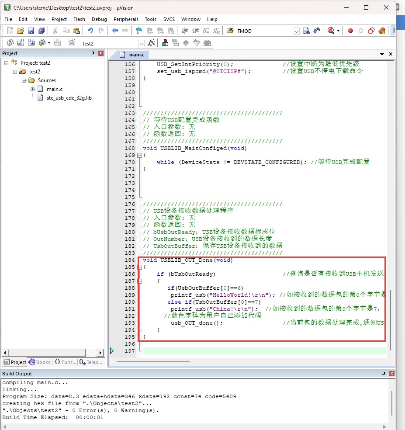405x430 pixels.
Task: Open the TMOD find box dropdown arrow
Action: (x=296, y=31)
